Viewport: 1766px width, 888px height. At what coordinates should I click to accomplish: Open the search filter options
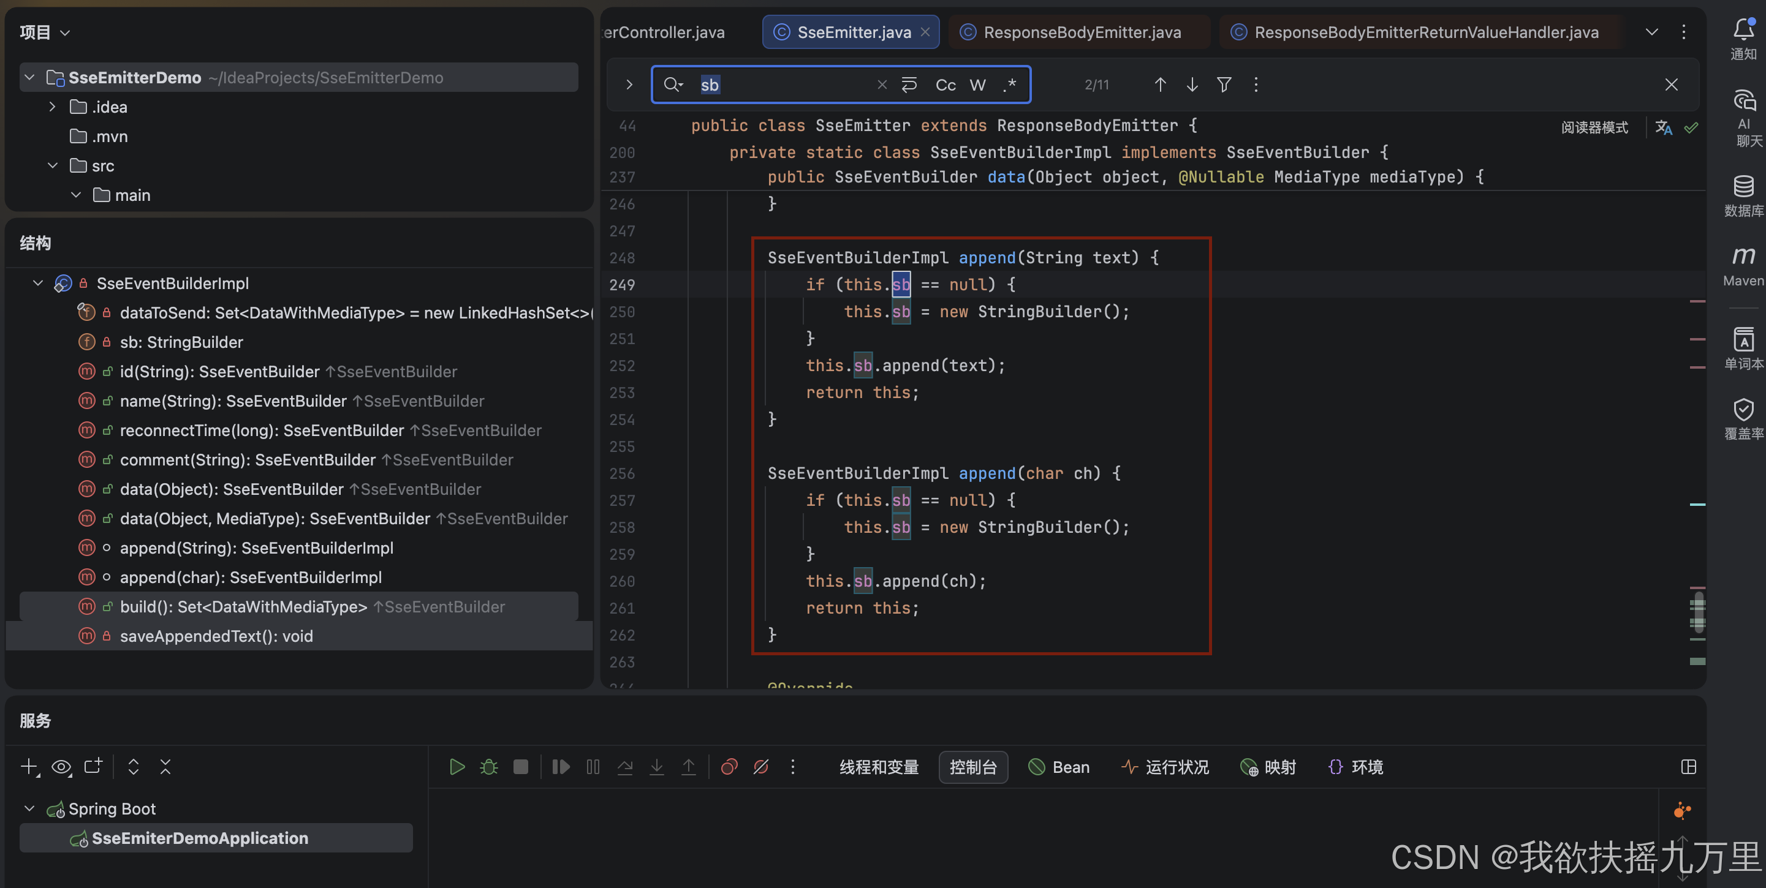click(x=1224, y=85)
